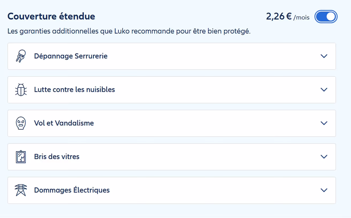Expand the Lutte contre les nuisibles section
The width and height of the screenshot is (351, 218).
tap(324, 90)
